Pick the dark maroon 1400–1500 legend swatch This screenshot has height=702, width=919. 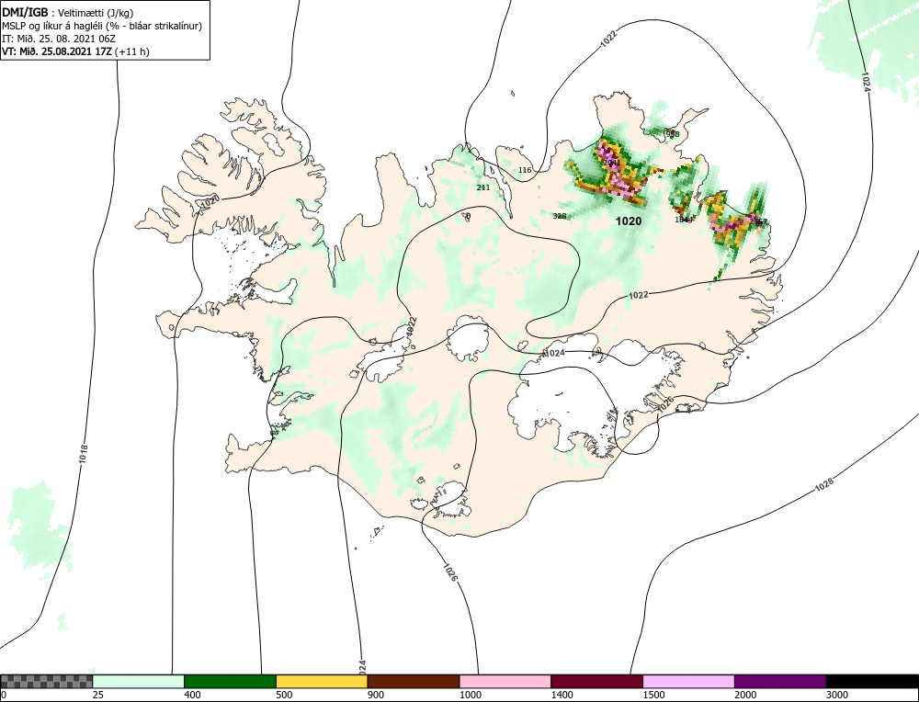pyautogui.click(x=596, y=682)
